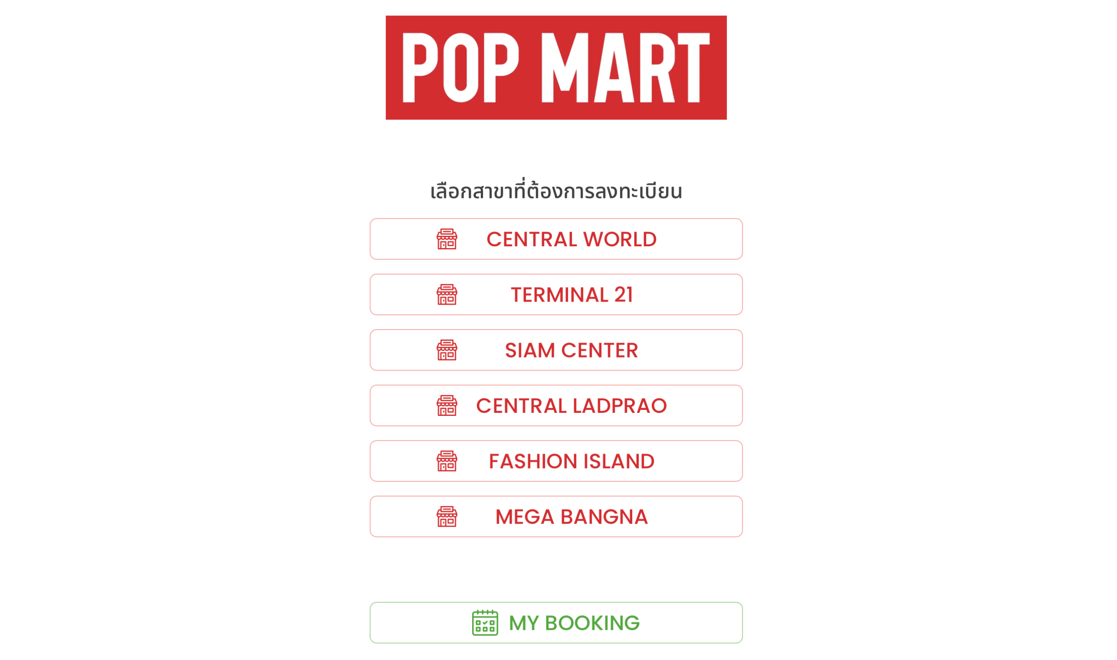
Task: Select the SIAM CENTER branch
Action: [x=556, y=350]
